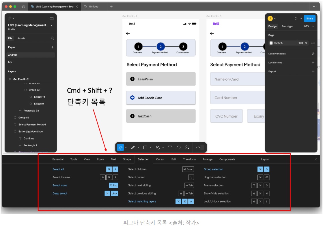This screenshot has width=323, height=227.
Task: Add an Export setting
Action: click(313, 71)
